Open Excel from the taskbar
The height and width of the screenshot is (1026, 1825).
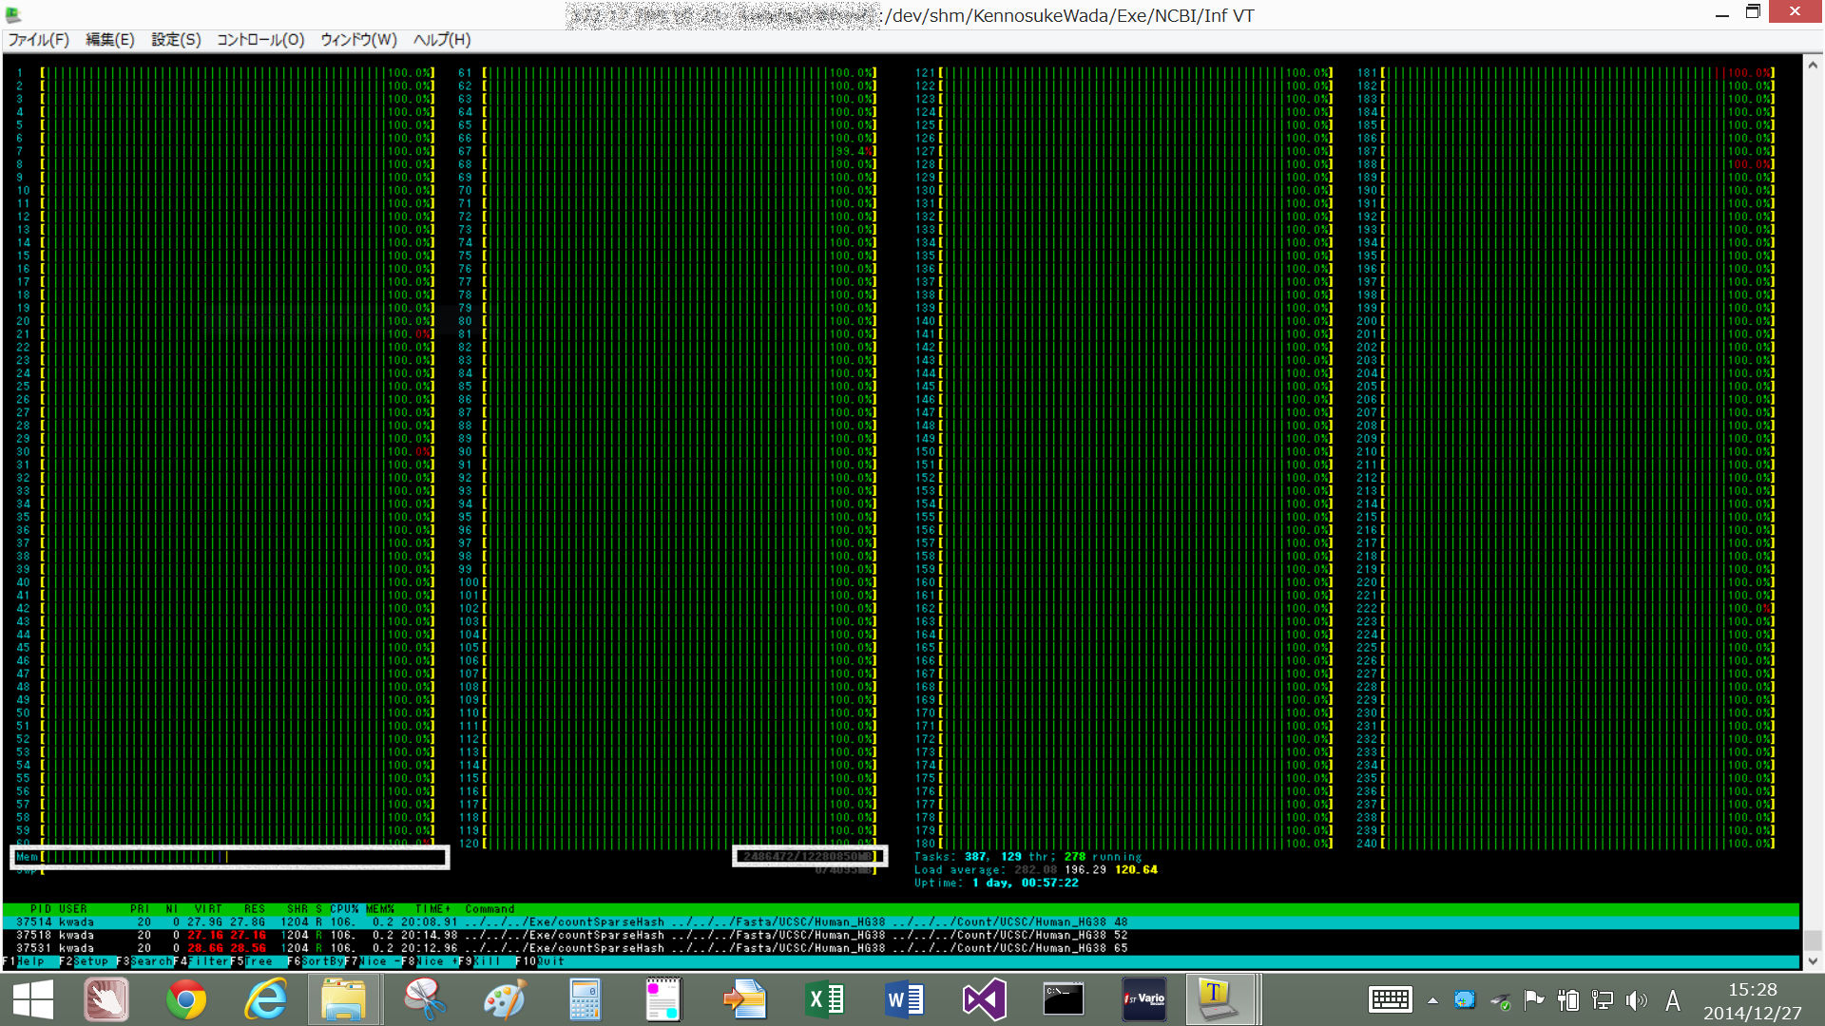(x=824, y=999)
